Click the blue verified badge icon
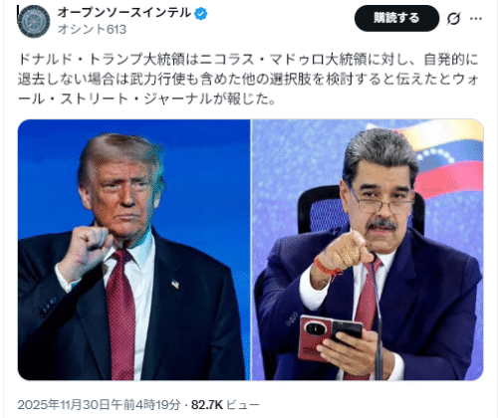The height and width of the screenshot is (418, 498). 201,14
